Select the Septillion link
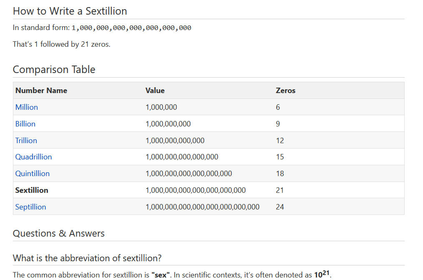This screenshot has width=423, height=280. (31, 207)
